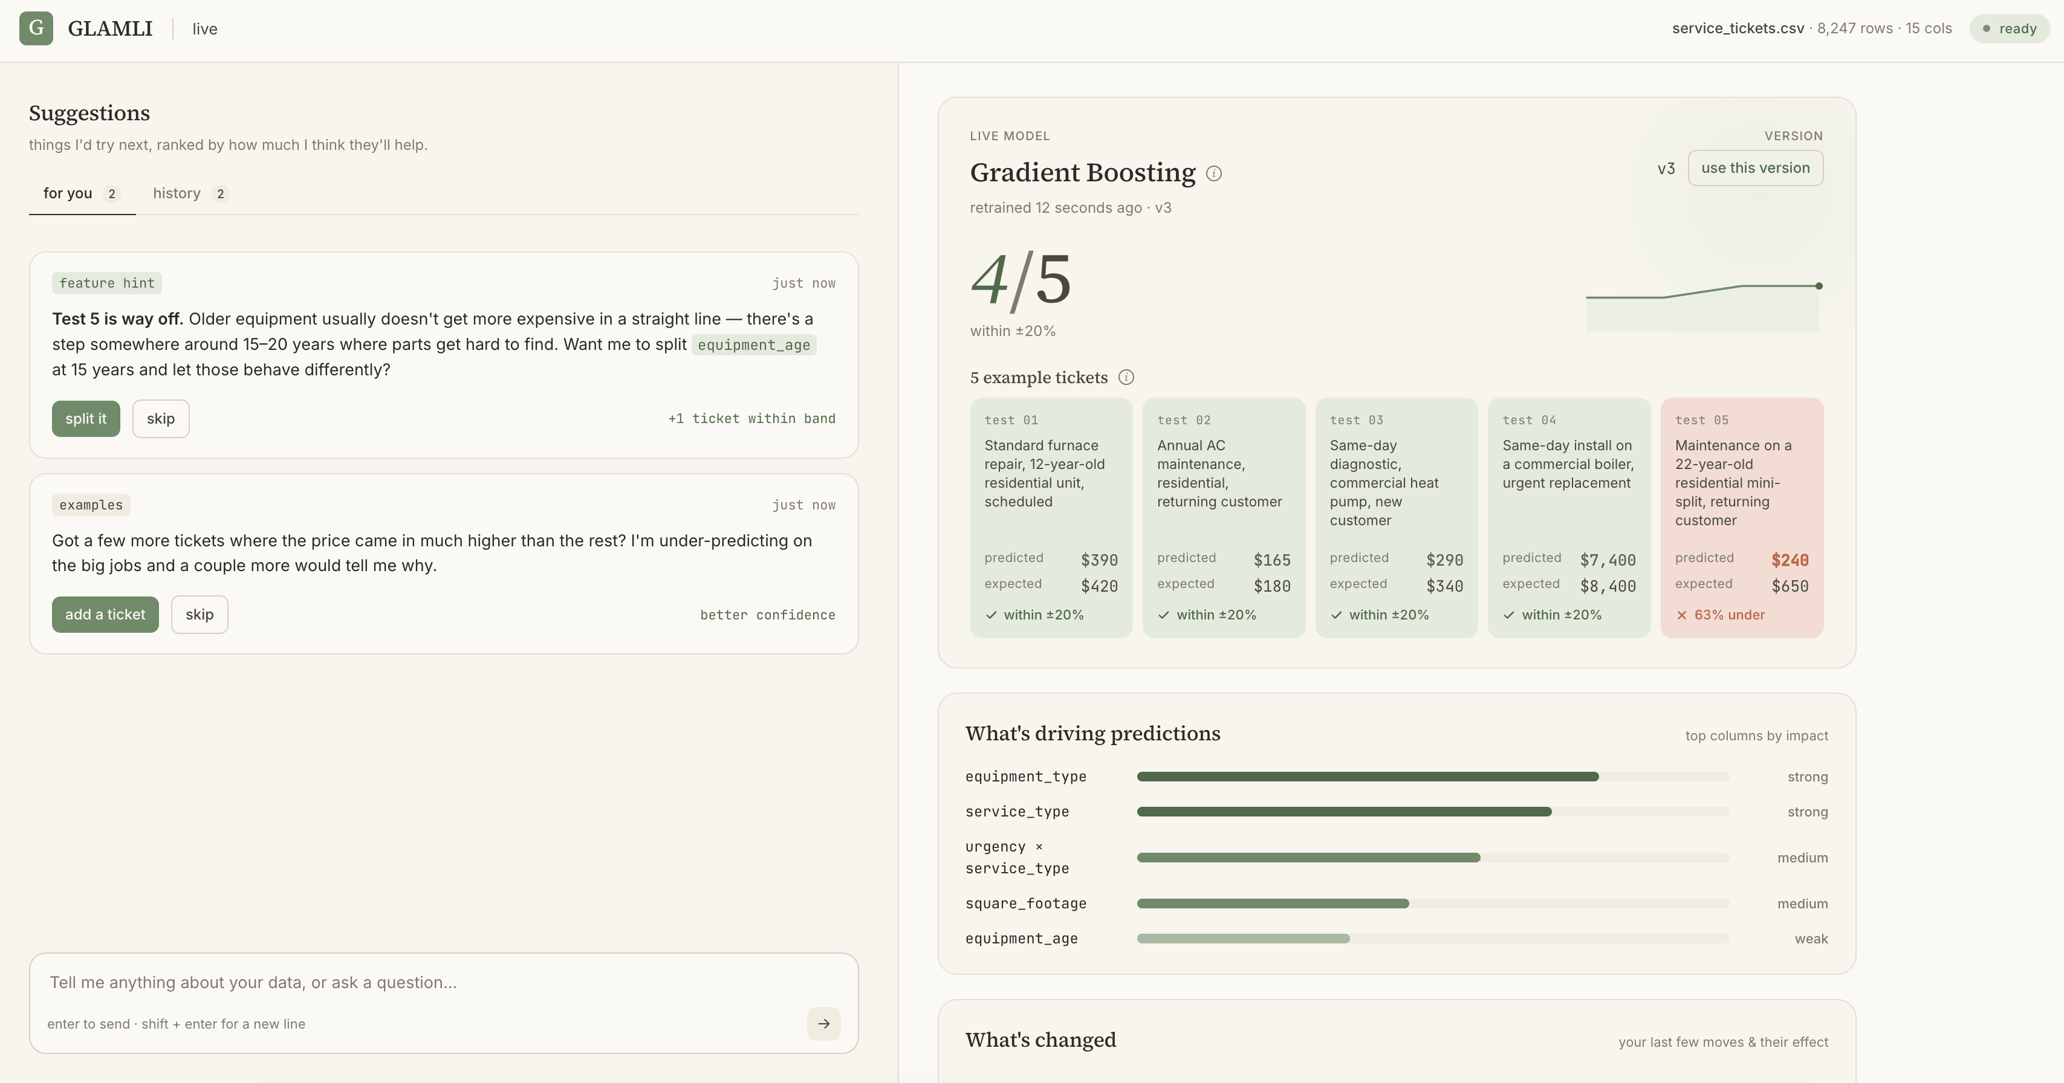Click the service_type impact bar

[1433, 812]
